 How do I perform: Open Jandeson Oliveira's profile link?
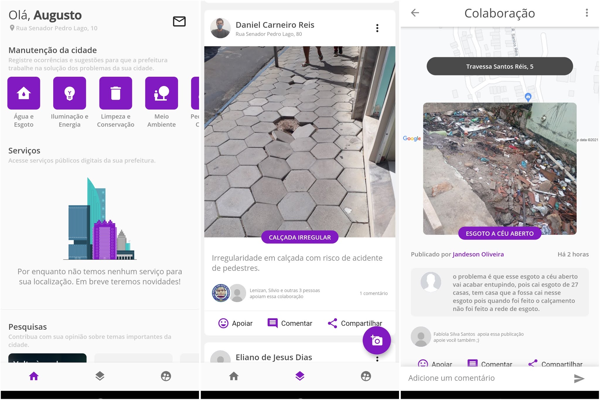tap(478, 254)
